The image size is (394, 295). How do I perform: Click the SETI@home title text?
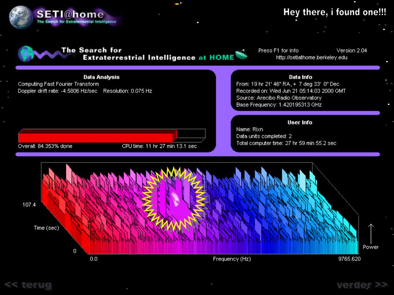pyautogui.click(x=70, y=14)
